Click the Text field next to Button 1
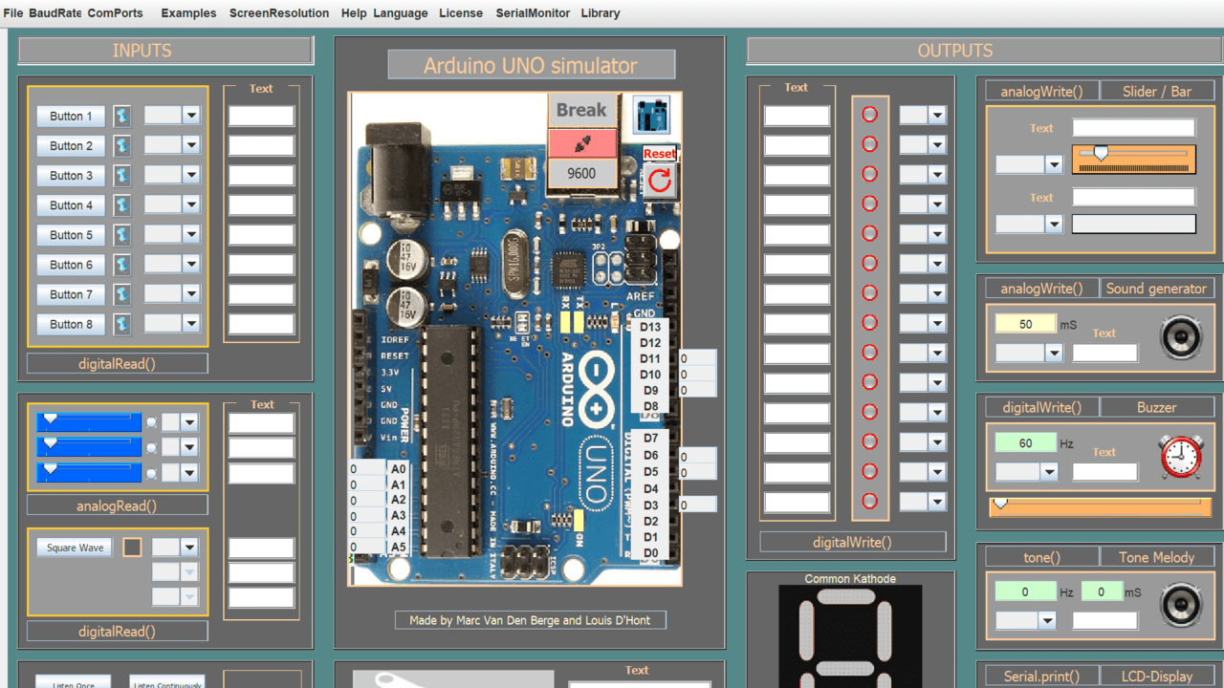The image size is (1224, 688). [261, 116]
